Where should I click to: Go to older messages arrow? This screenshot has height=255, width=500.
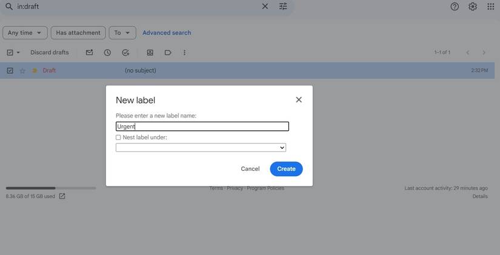(x=484, y=53)
